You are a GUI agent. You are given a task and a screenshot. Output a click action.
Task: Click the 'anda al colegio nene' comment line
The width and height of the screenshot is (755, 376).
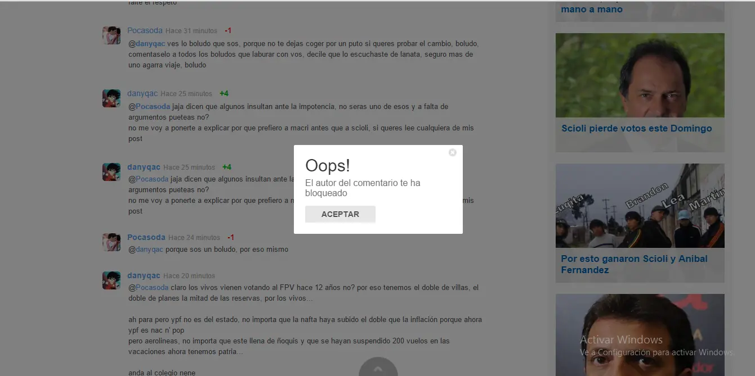(x=162, y=372)
